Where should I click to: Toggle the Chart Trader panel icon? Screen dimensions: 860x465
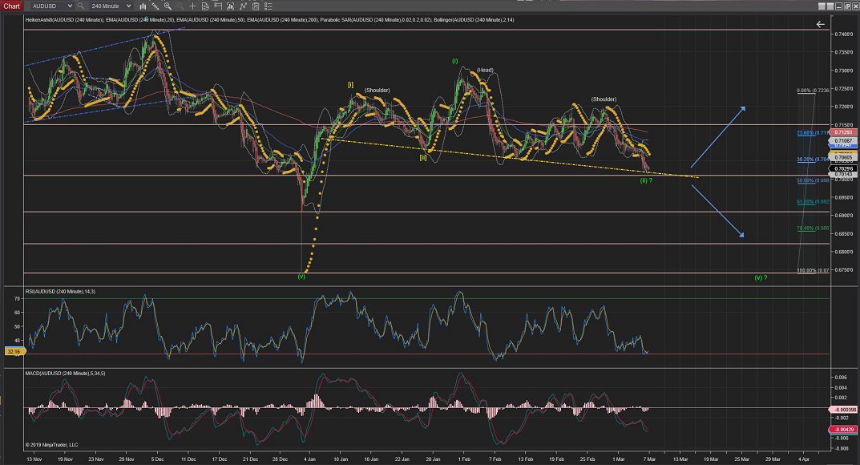(217, 6)
